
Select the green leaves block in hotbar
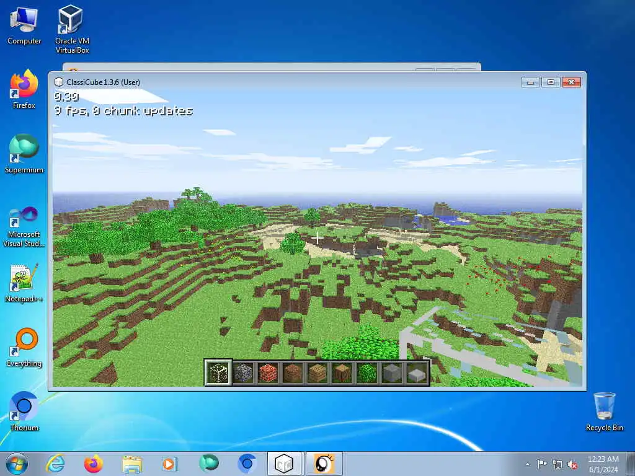point(367,372)
